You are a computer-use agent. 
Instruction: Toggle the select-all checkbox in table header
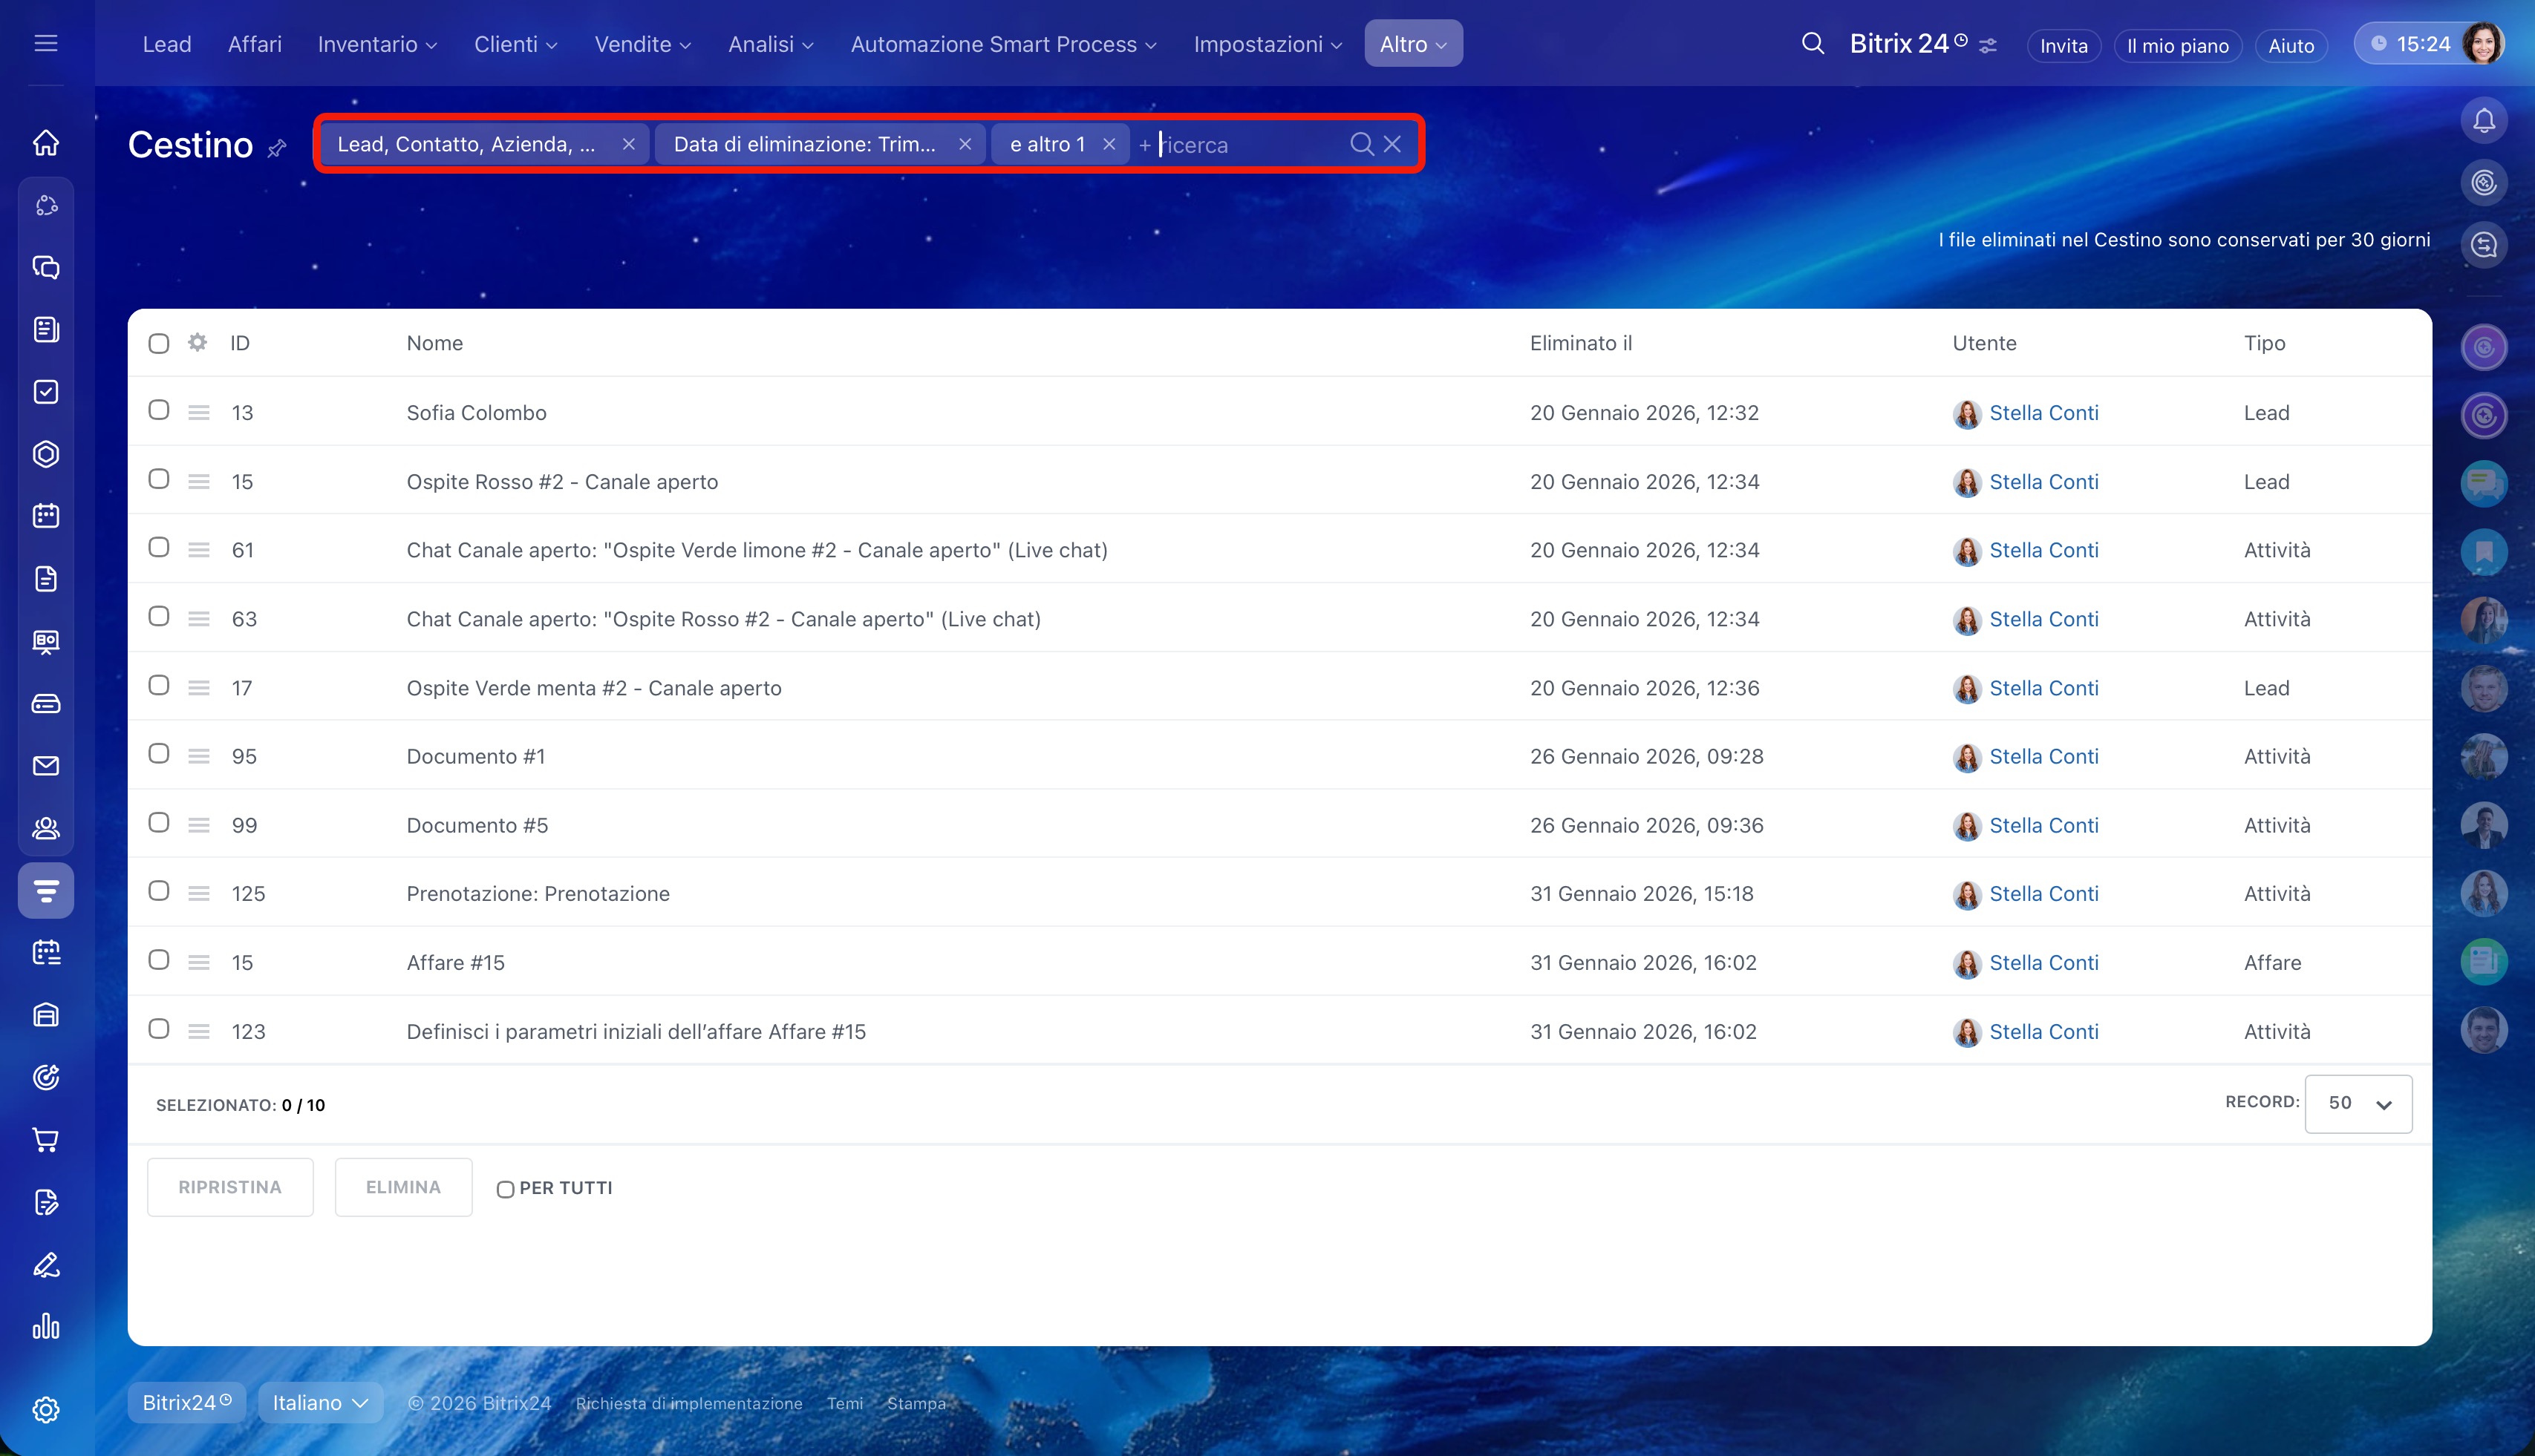click(158, 344)
